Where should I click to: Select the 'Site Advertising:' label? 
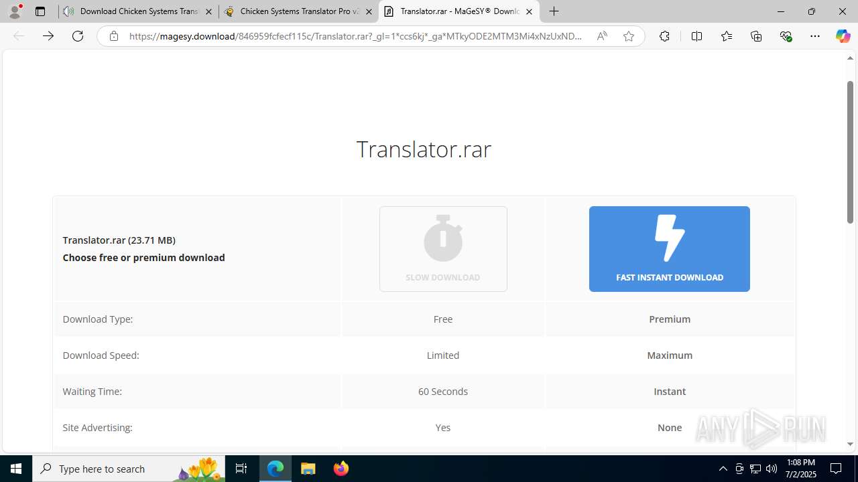(x=98, y=427)
